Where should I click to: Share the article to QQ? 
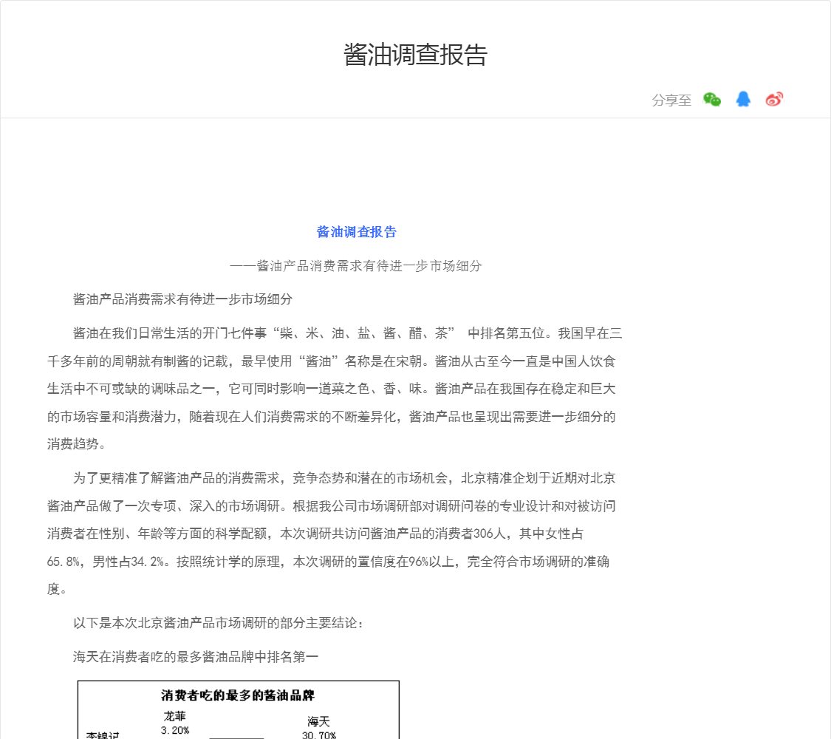tap(743, 99)
